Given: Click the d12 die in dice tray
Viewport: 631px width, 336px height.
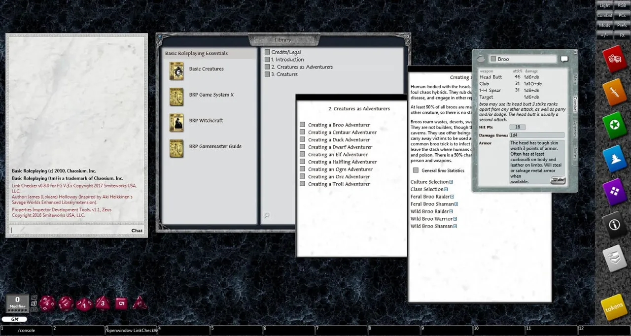Looking at the screenshot, I should 66,303.
